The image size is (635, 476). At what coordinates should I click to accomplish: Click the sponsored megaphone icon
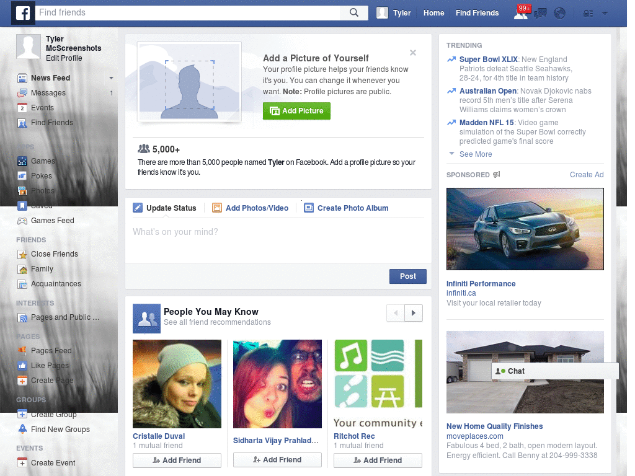coord(497,174)
